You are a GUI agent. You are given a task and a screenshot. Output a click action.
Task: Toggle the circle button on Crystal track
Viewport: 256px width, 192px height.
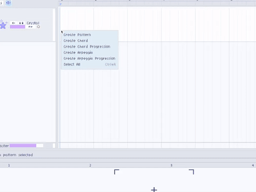point(38,27)
